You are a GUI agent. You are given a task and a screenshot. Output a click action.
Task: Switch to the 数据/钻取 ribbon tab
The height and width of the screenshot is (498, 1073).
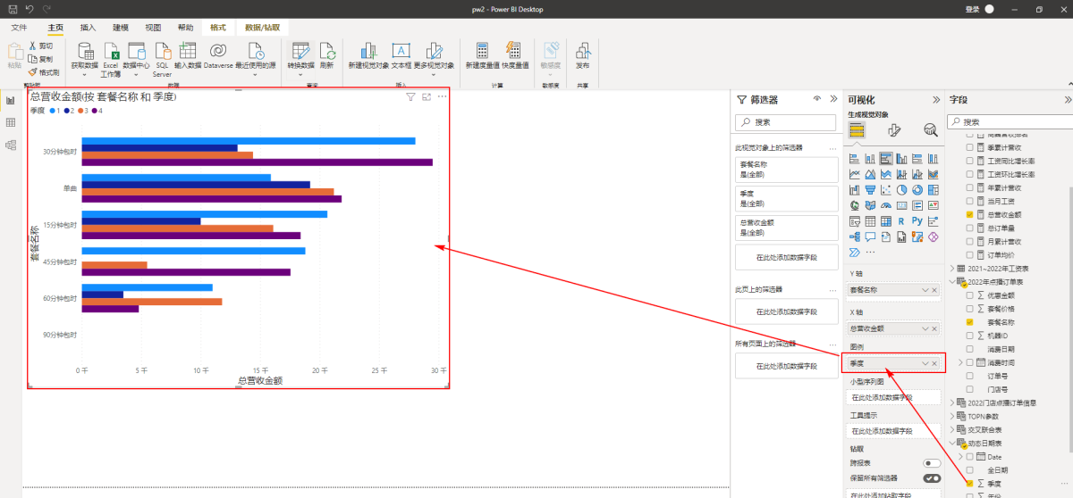[260, 28]
